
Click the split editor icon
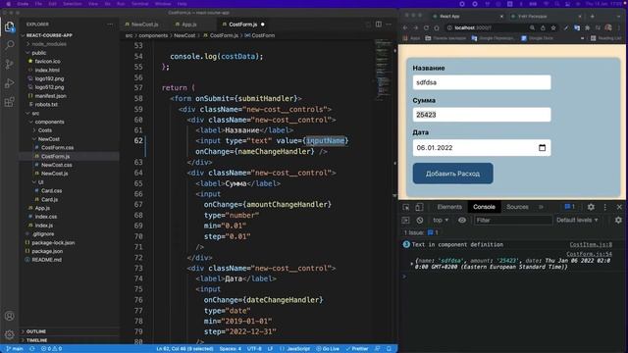(x=379, y=25)
